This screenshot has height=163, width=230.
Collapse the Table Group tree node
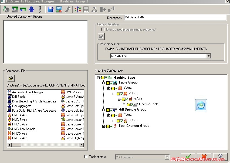(104, 83)
